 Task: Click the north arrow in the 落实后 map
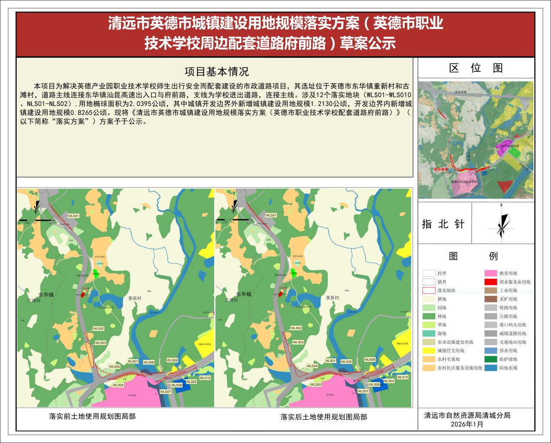pyautogui.click(x=236, y=210)
